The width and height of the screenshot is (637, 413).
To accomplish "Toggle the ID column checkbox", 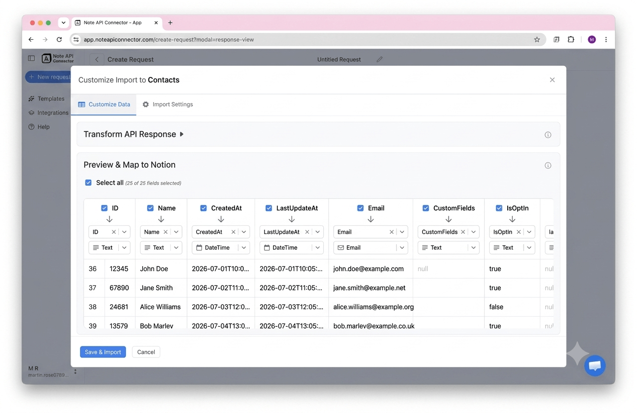I will point(104,208).
